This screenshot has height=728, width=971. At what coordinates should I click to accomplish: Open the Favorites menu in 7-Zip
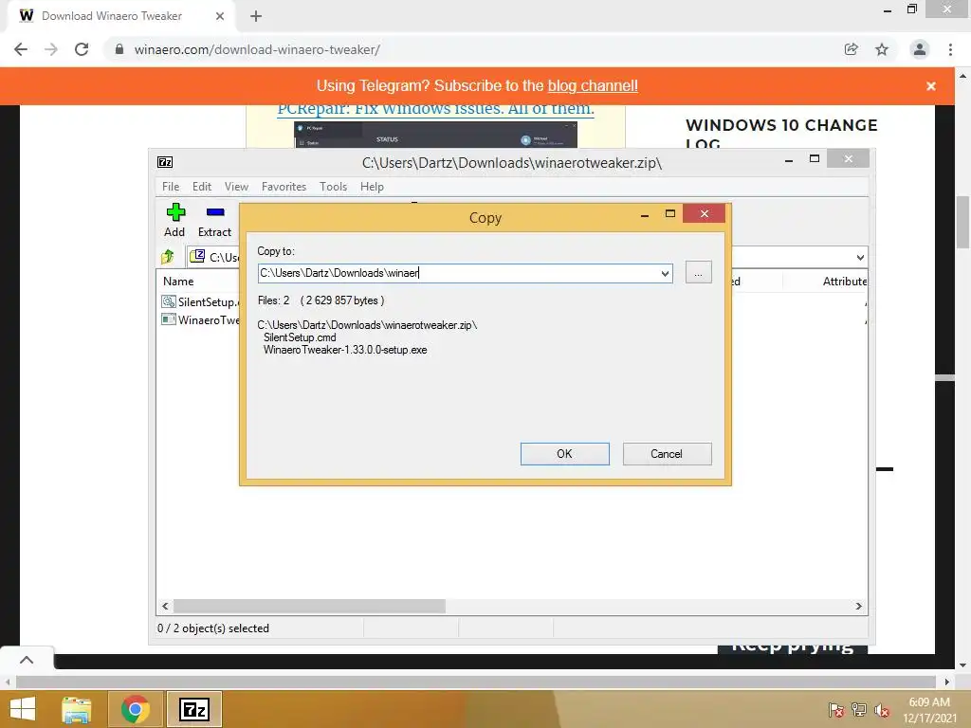(284, 187)
